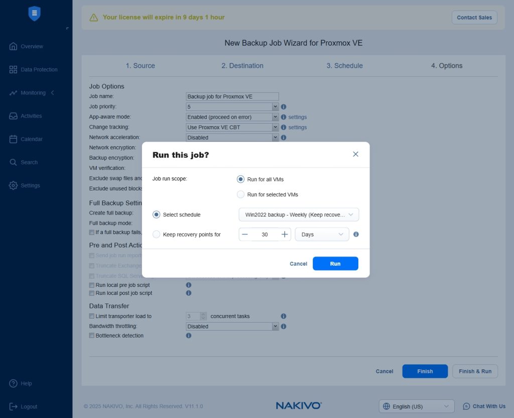
Task: Close the Run this job dialog
Action: pyautogui.click(x=355, y=154)
